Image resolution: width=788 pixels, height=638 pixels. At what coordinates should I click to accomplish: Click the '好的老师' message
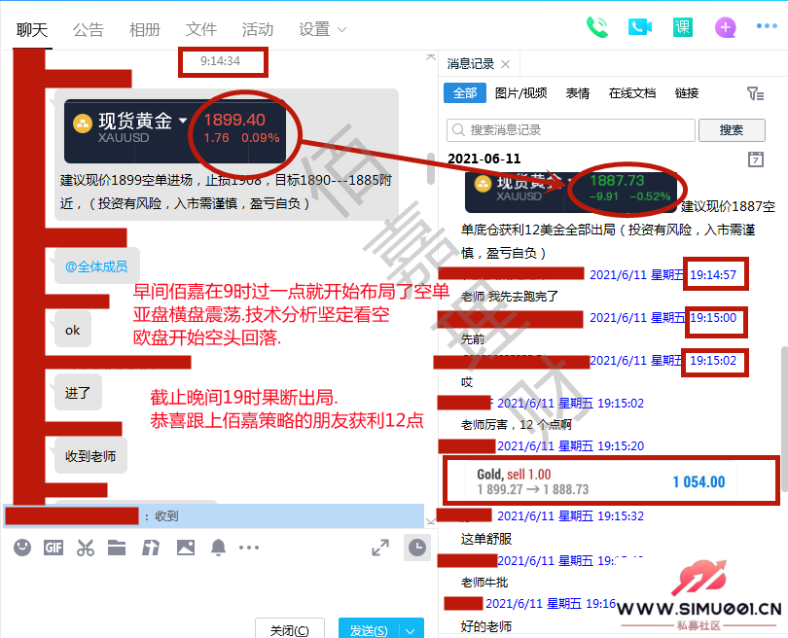click(486, 626)
